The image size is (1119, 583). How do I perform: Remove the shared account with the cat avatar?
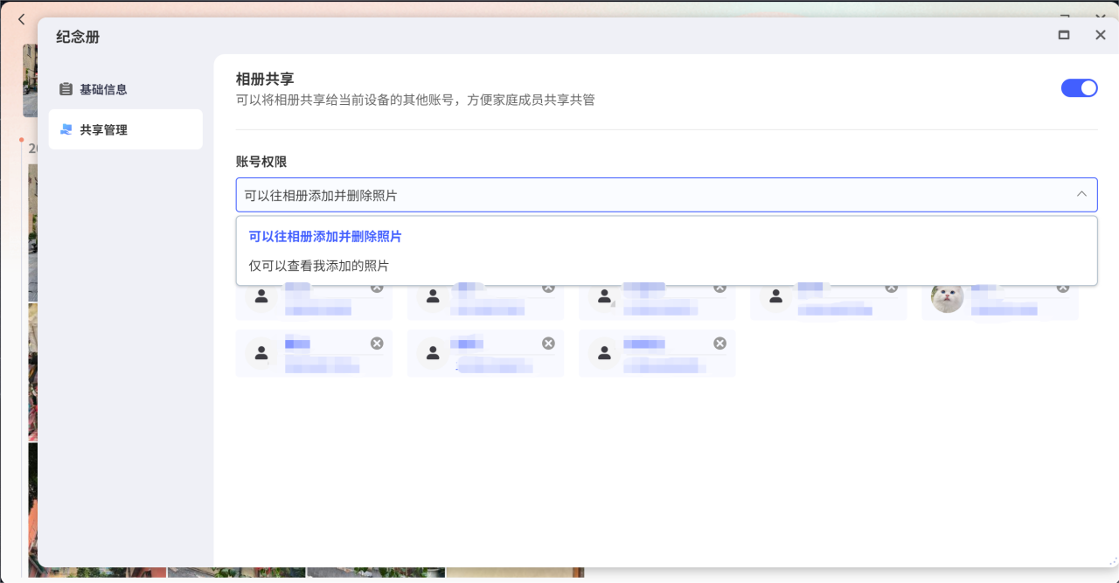coord(1062,288)
